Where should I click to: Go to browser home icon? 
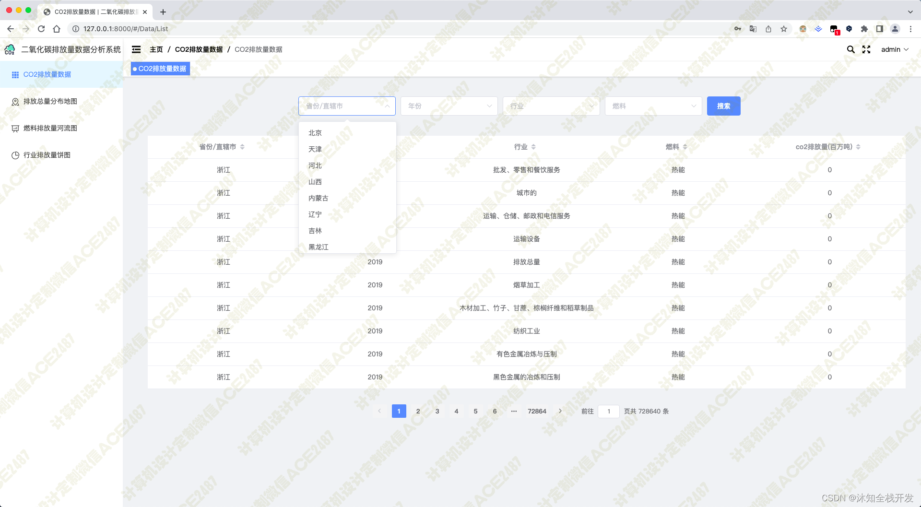pyautogui.click(x=57, y=29)
